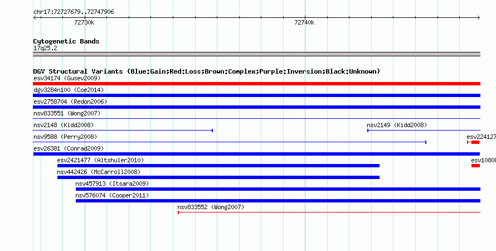Click the small red esv224127 variant glyph
This screenshot has height=251, width=496.
point(474,142)
